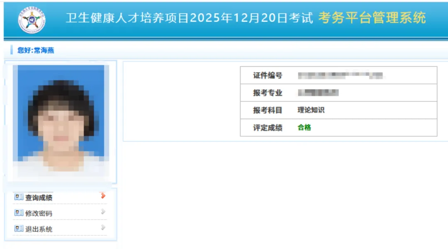Click the 评定成绩 label
This screenshot has height=249, width=448.
[268, 128]
